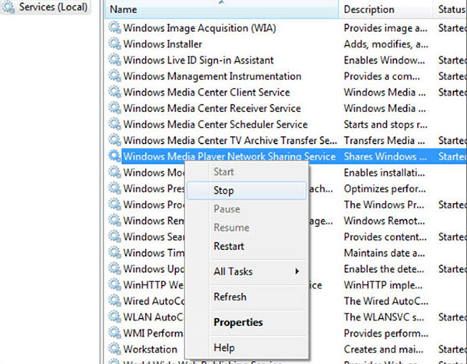Screen dimensions: 467x364
Task: Select Windows Media Center Client Service name
Action: pos(206,93)
